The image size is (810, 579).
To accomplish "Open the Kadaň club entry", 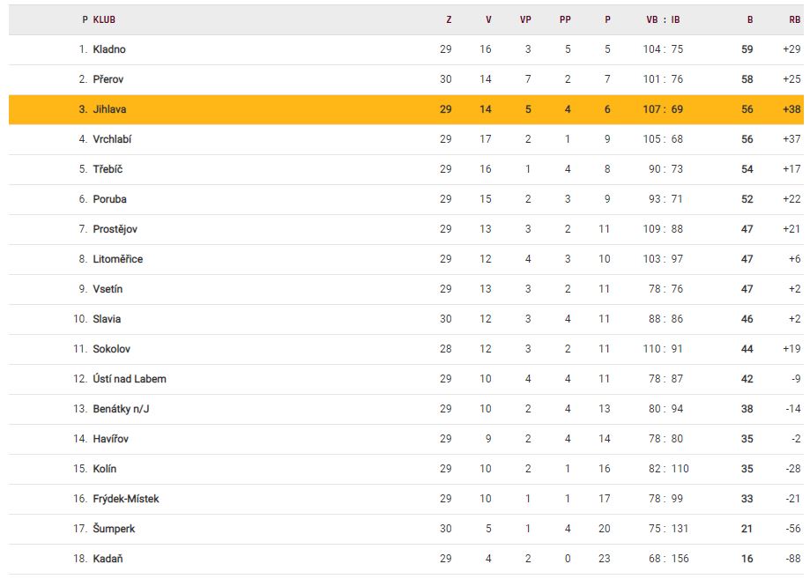I will (x=108, y=559).
